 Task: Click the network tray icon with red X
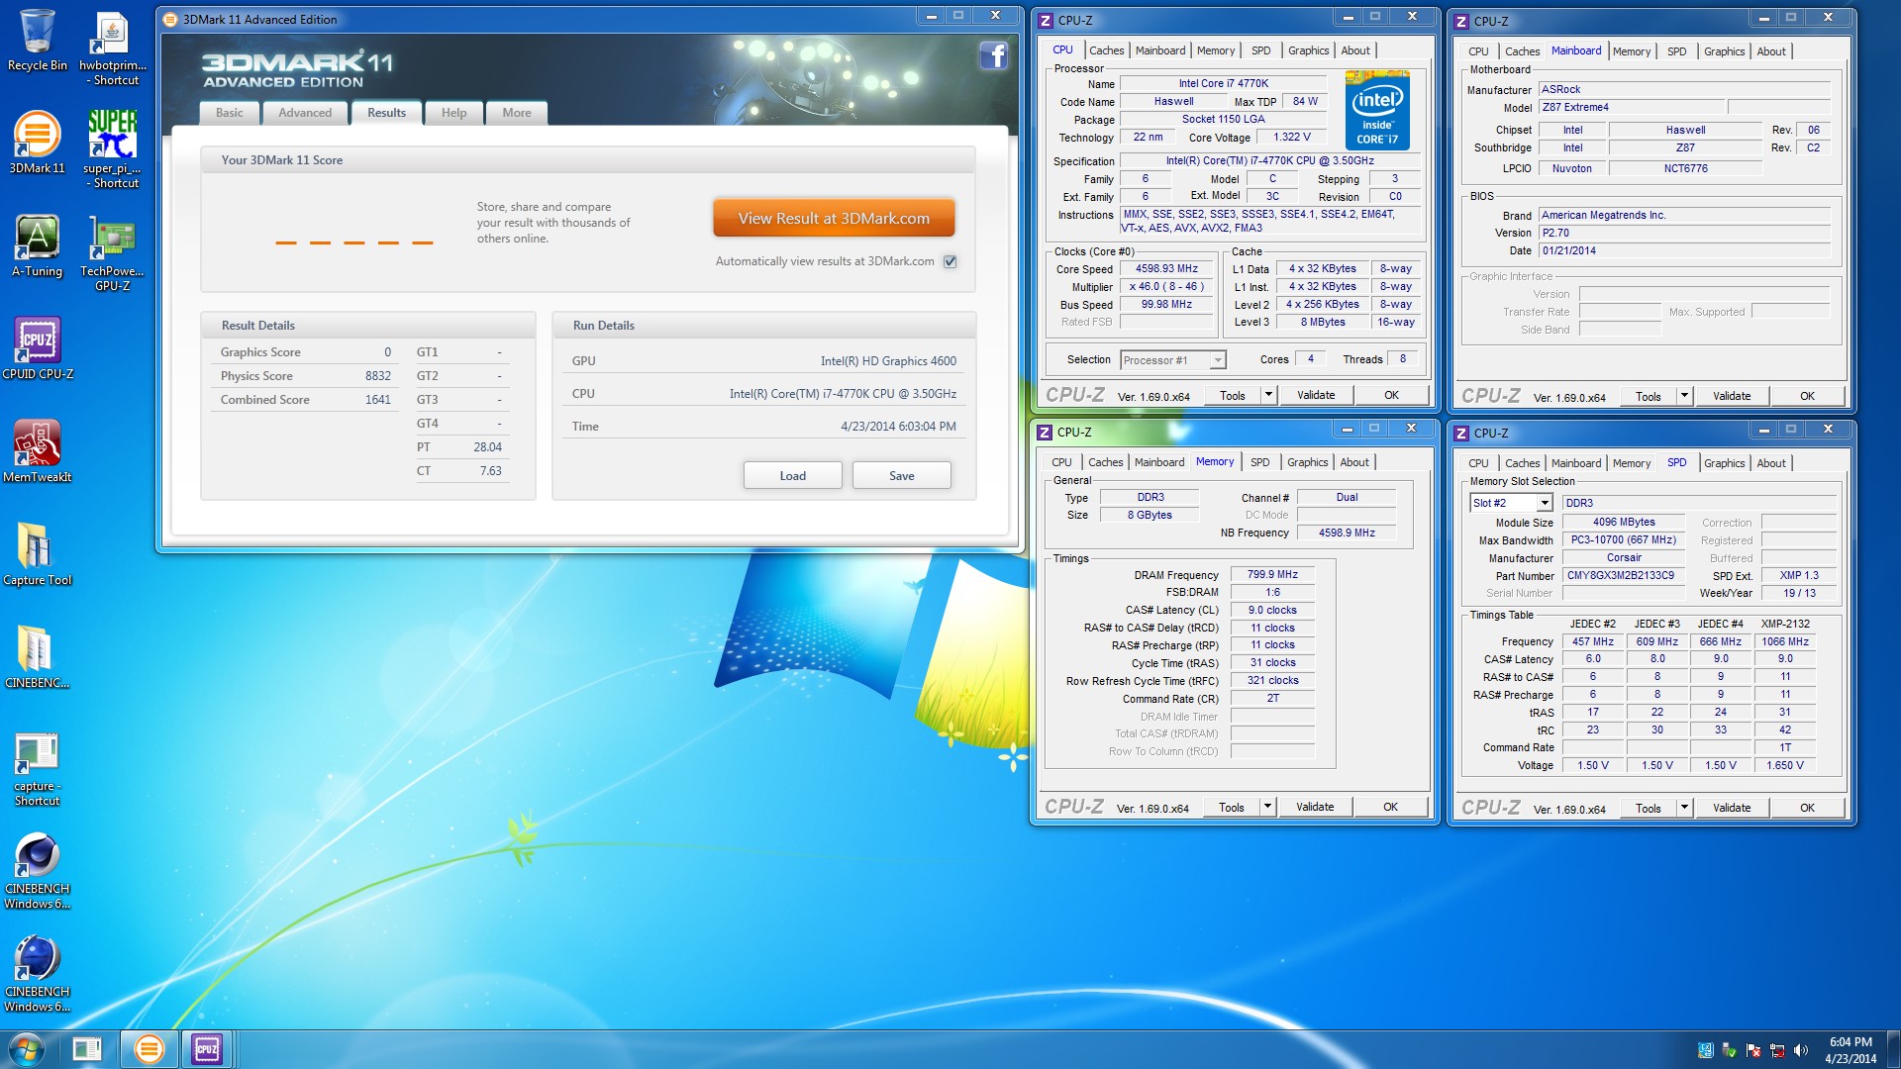click(x=1777, y=1050)
